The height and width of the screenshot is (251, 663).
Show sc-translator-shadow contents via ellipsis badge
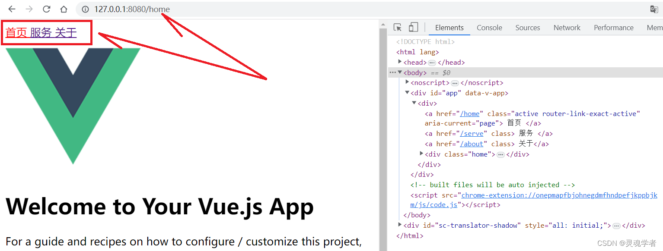coord(617,226)
